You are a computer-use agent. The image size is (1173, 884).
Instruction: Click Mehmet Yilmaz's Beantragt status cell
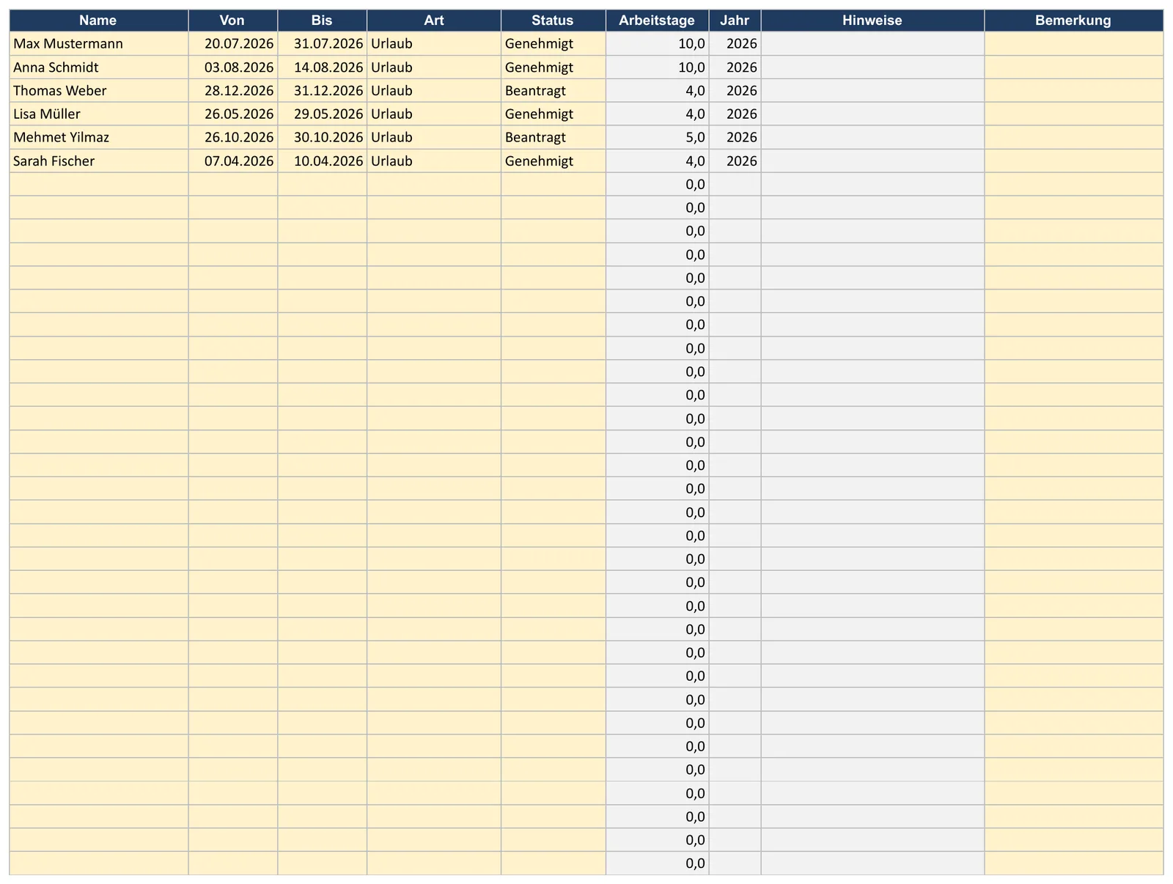[x=554, y=138]
